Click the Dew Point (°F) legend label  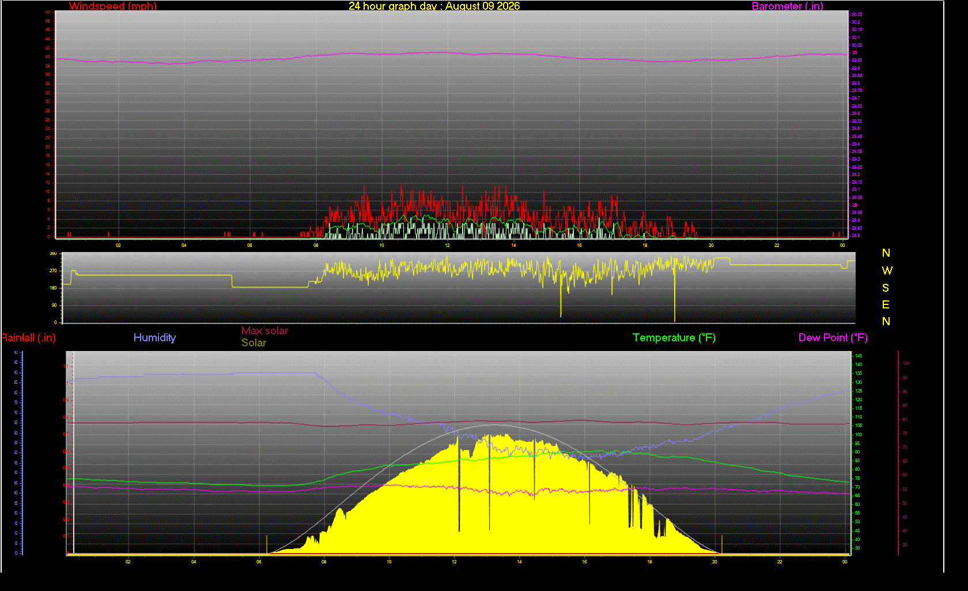point(833,338)
